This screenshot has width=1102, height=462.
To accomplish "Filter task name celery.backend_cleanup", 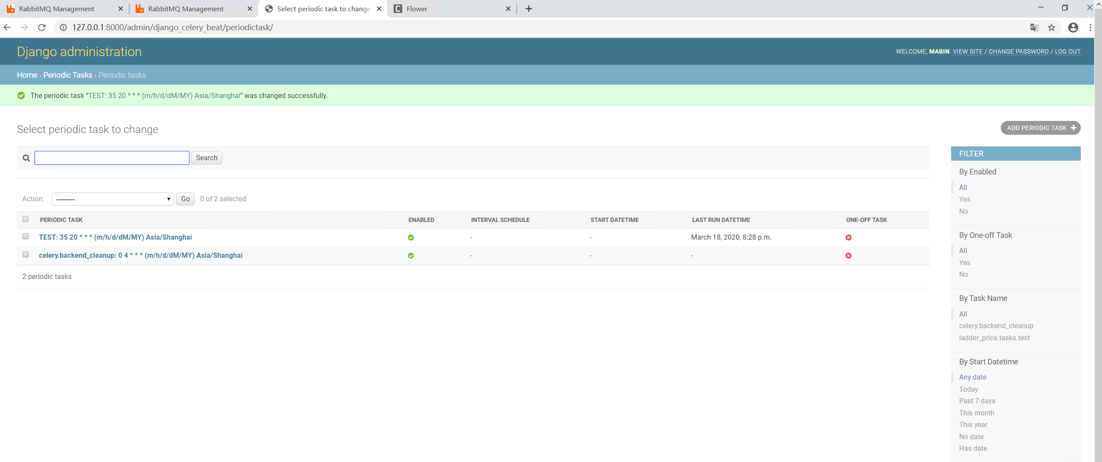I will (x=996, y=326).
